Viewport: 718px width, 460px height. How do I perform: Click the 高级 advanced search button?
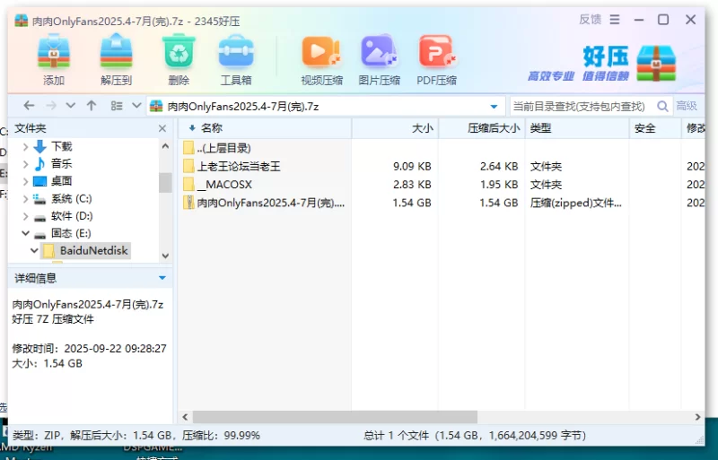(x=687, y=106)
